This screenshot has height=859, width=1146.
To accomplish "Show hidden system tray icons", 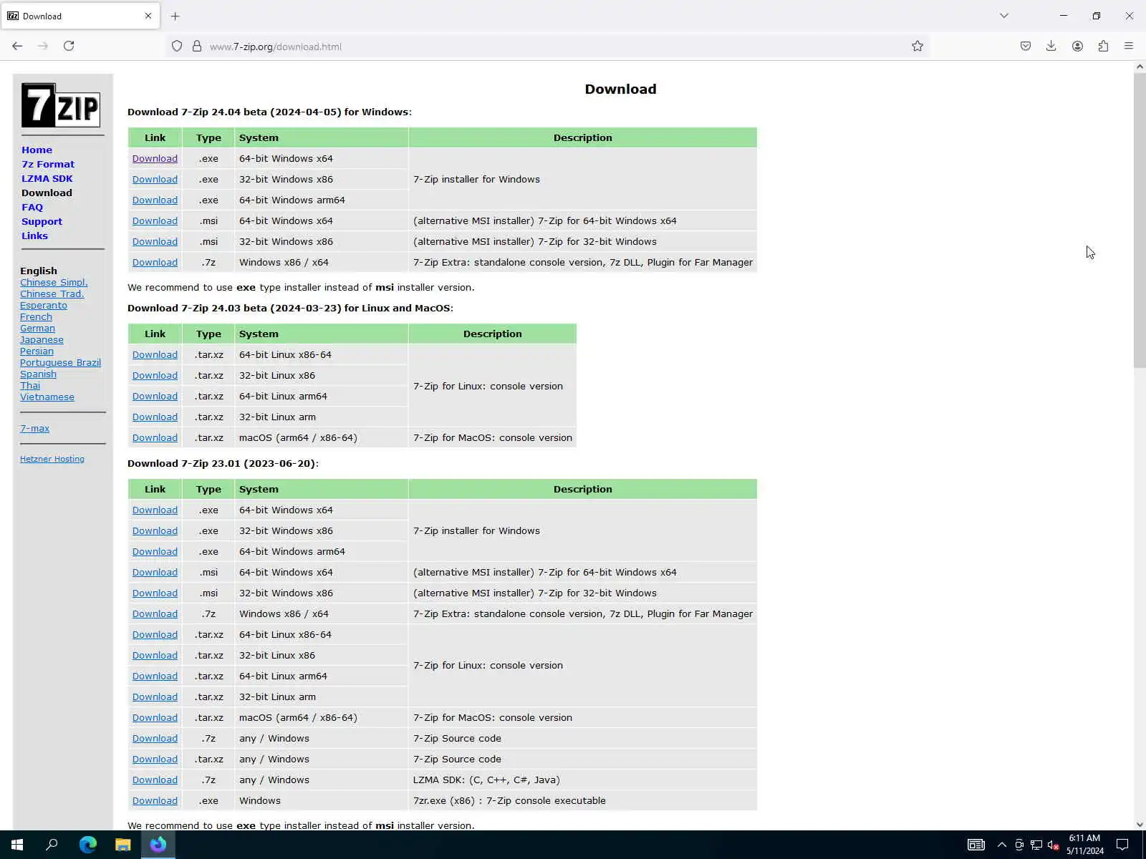I will 1002,845.
